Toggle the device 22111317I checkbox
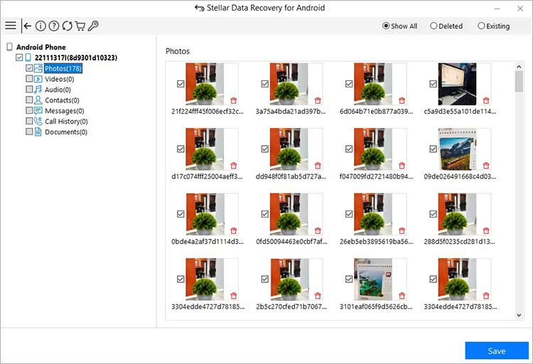Viewport: 533px width, 364px height. coord(19,58)
